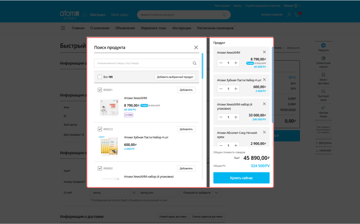Open the О компании menu item
Image resolution: width=360 pixels, height=224 pixels.
99,28
